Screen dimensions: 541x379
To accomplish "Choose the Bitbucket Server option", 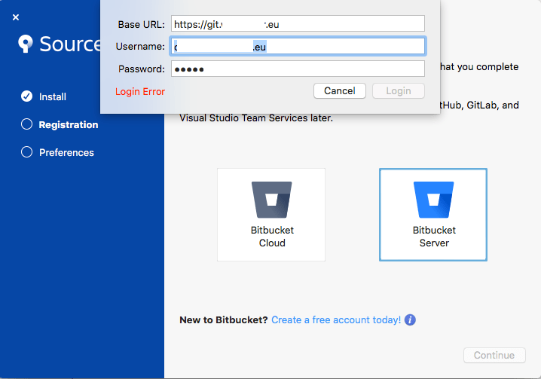I will (x=433, y=215).
